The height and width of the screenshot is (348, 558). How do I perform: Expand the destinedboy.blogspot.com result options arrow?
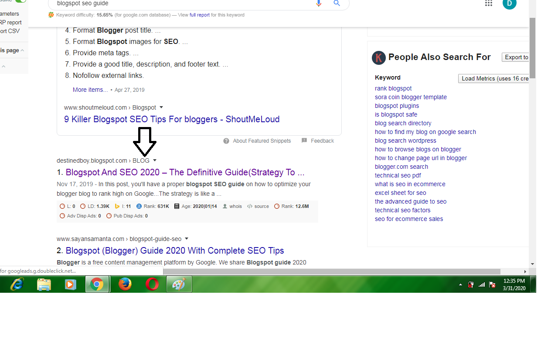tap(155, 160)
